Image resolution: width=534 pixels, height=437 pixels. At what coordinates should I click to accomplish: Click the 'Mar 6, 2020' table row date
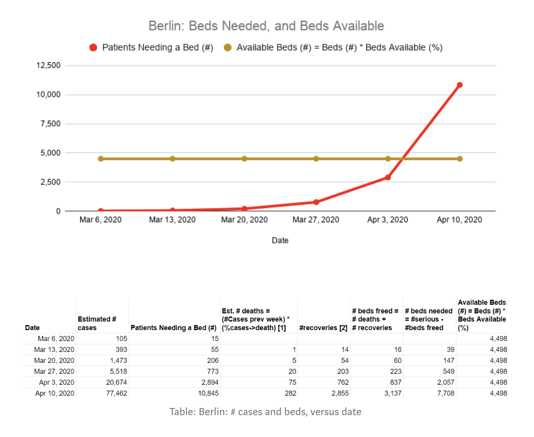coord(56,339)
